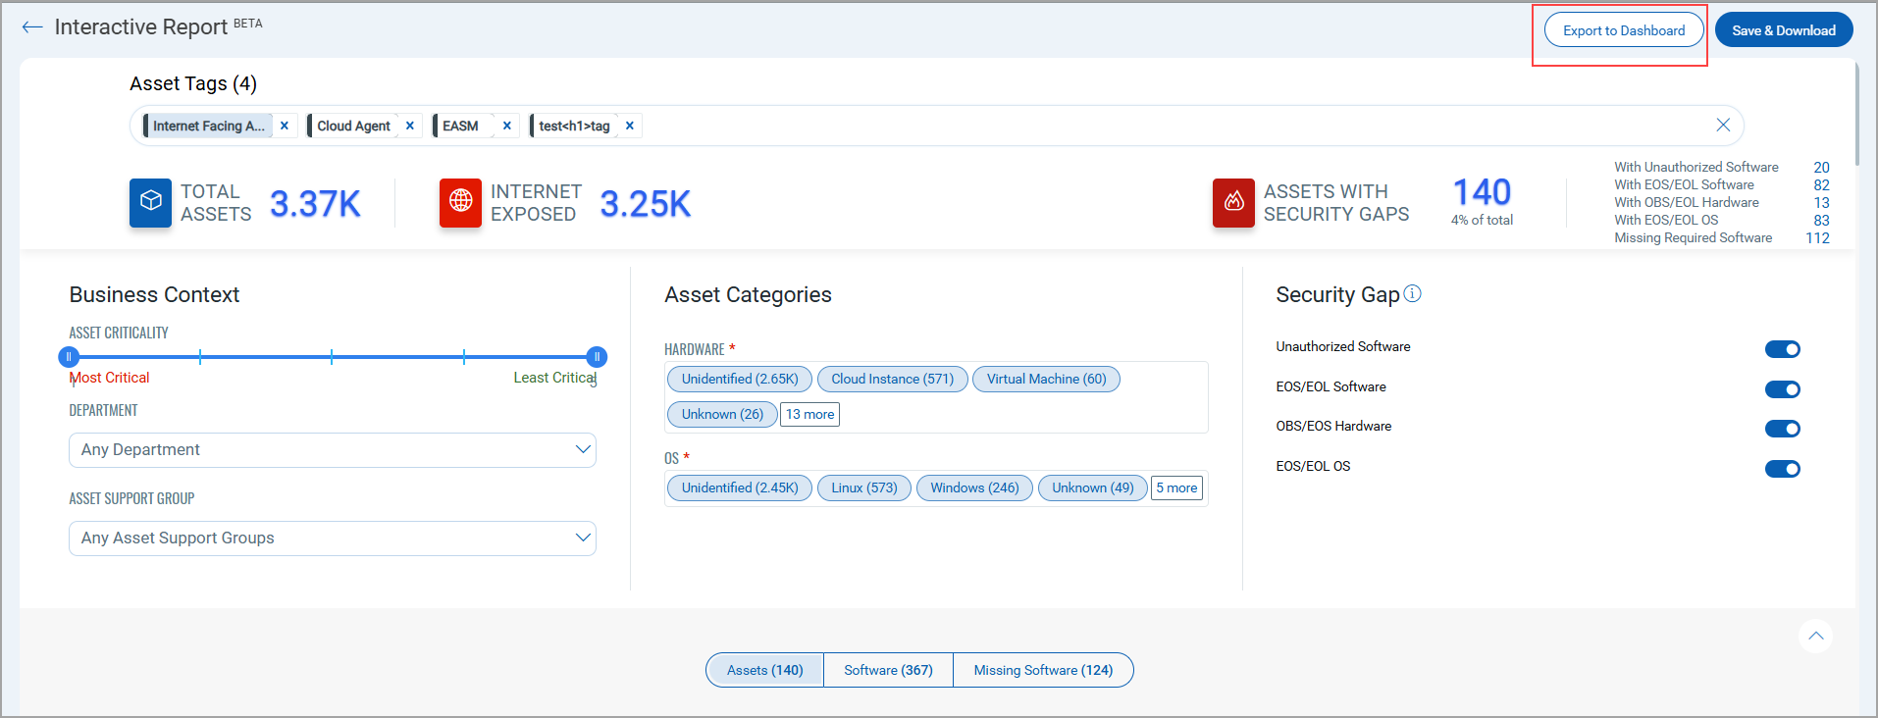Select Unknown (26) hardware chip
The image size is (1878, 718).
[x=722, y=414]
